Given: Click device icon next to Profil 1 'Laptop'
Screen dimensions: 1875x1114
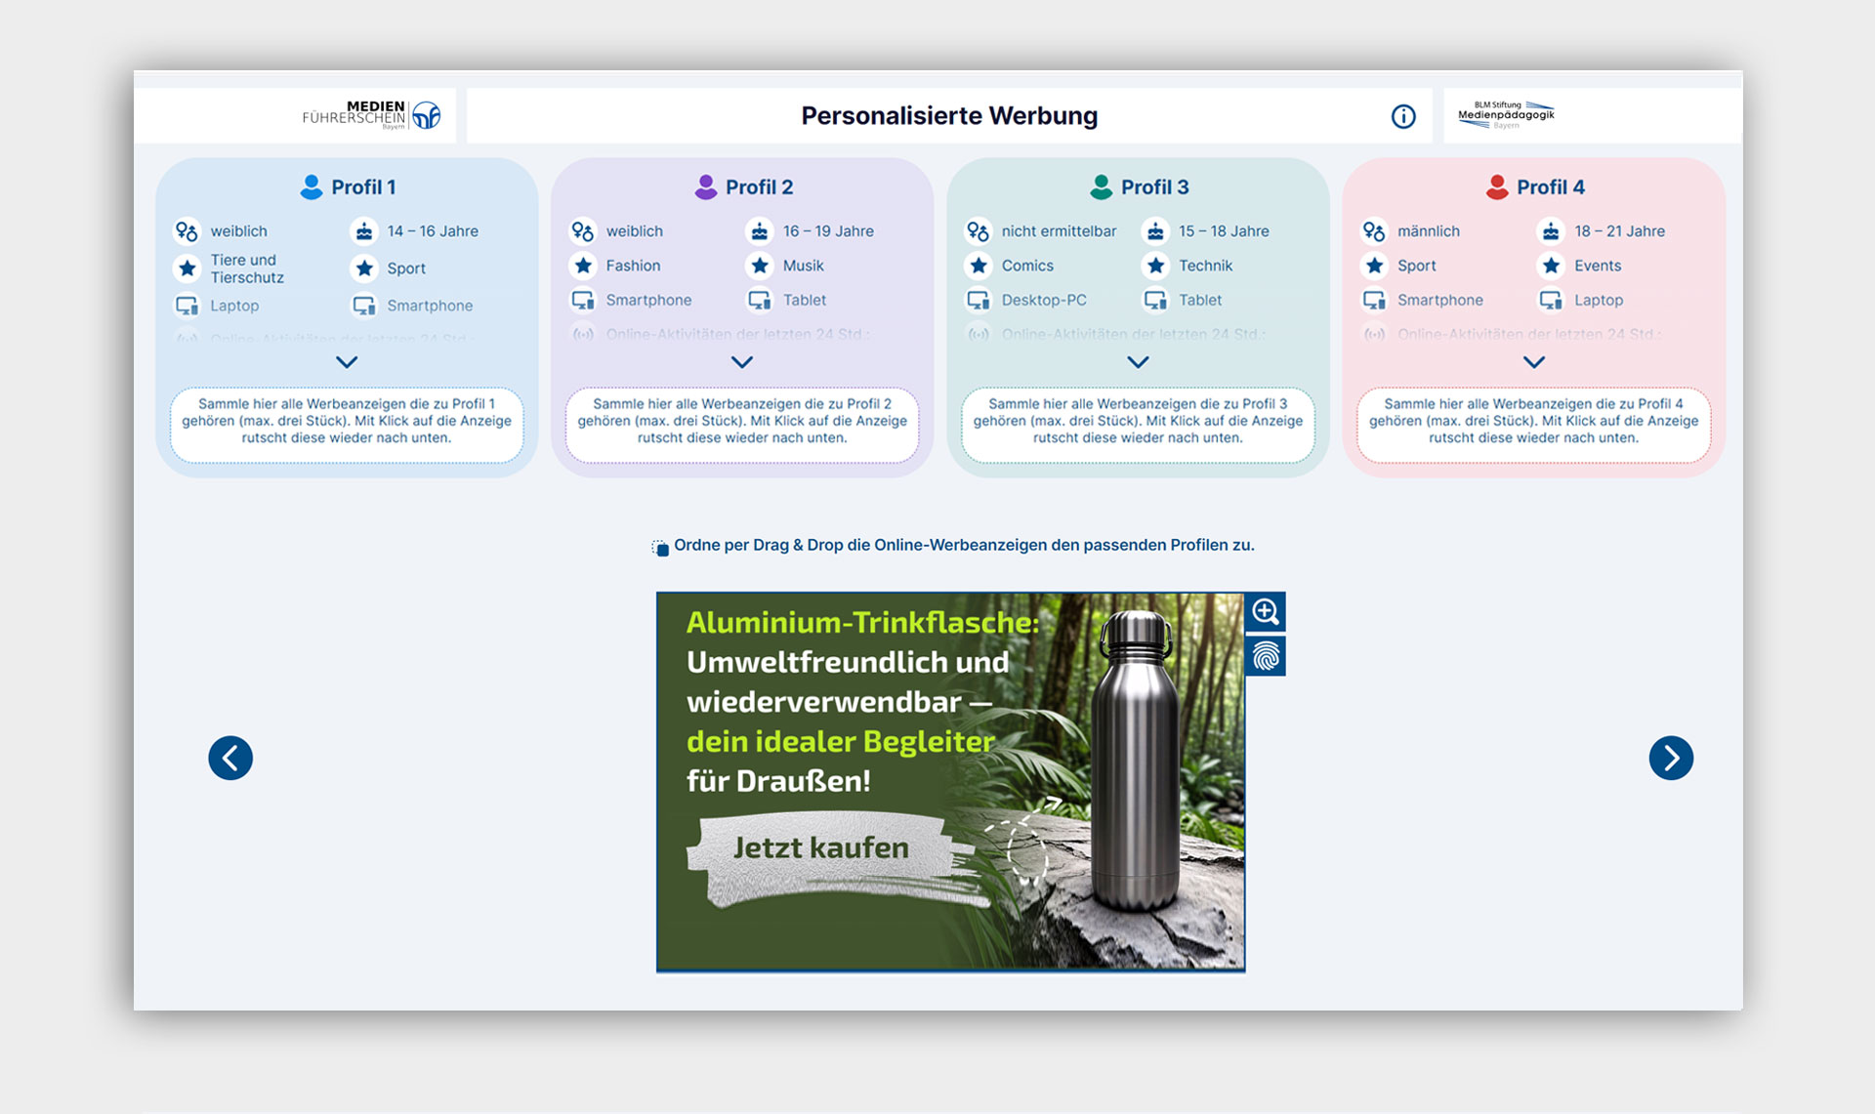Looking at the screenshot, I should 187,306.
